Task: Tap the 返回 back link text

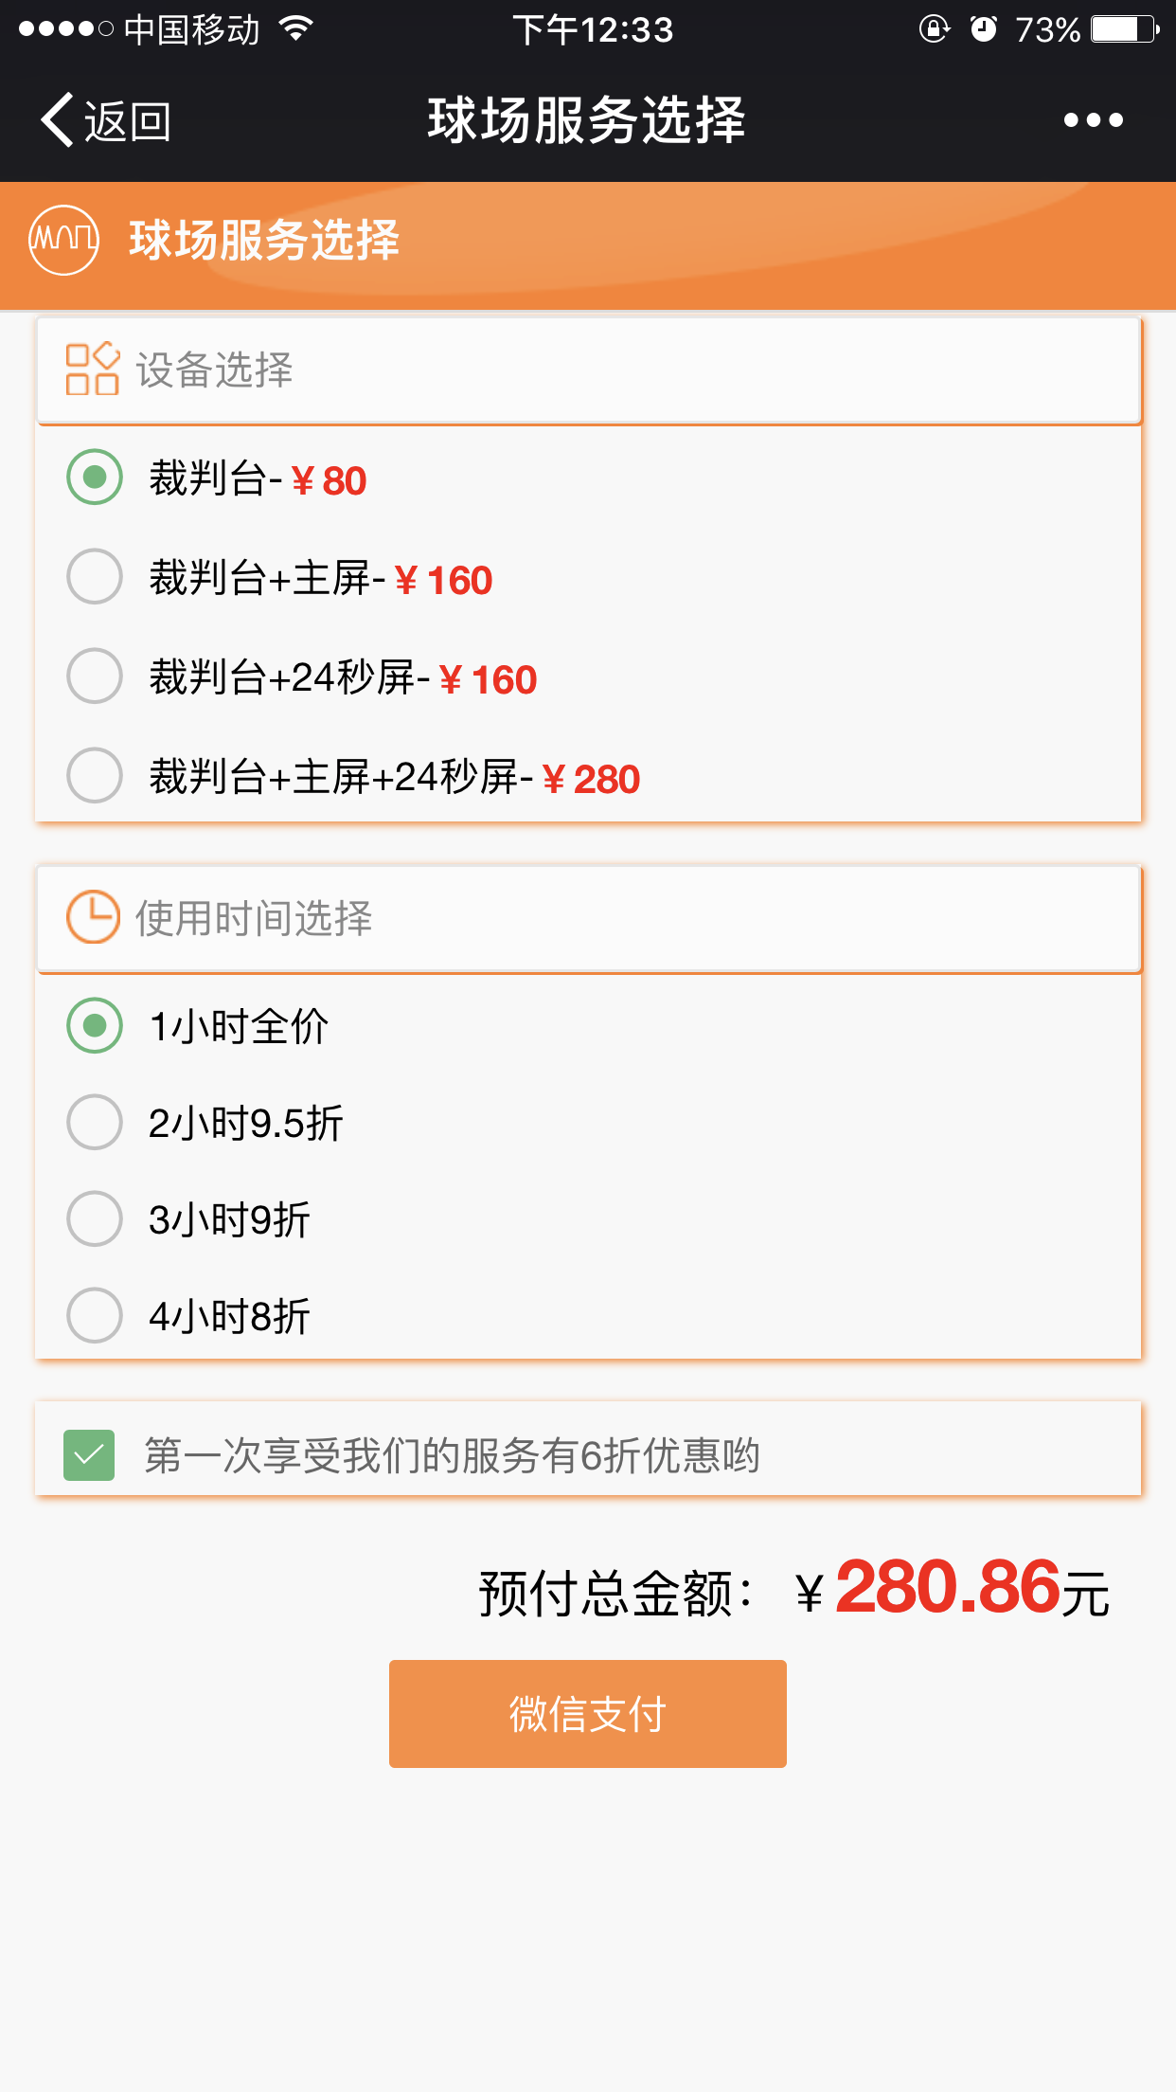Action: 128,122
